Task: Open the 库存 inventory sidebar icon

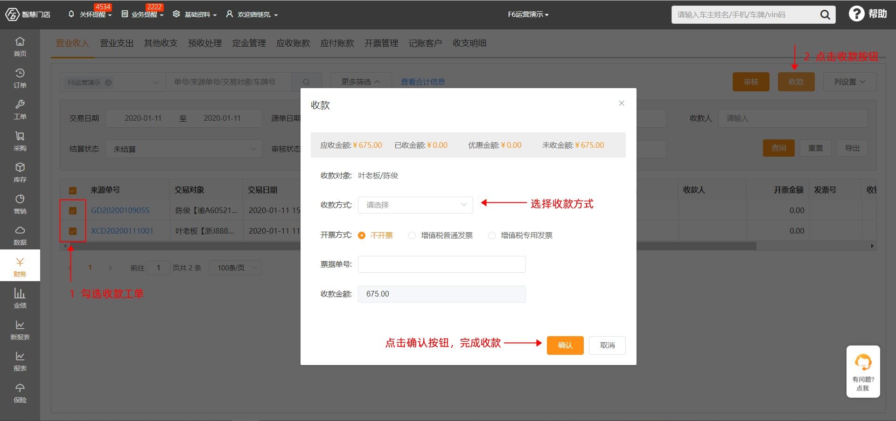Action: (20, 173)
